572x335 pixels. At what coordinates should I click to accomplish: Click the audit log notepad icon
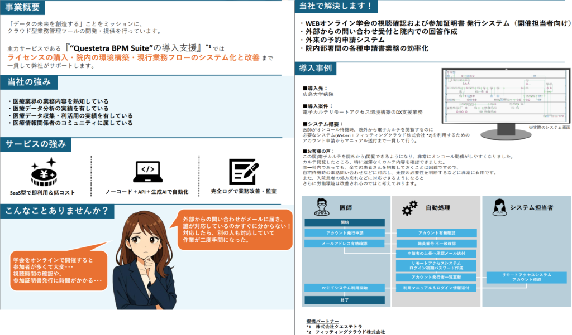(243, 171)
